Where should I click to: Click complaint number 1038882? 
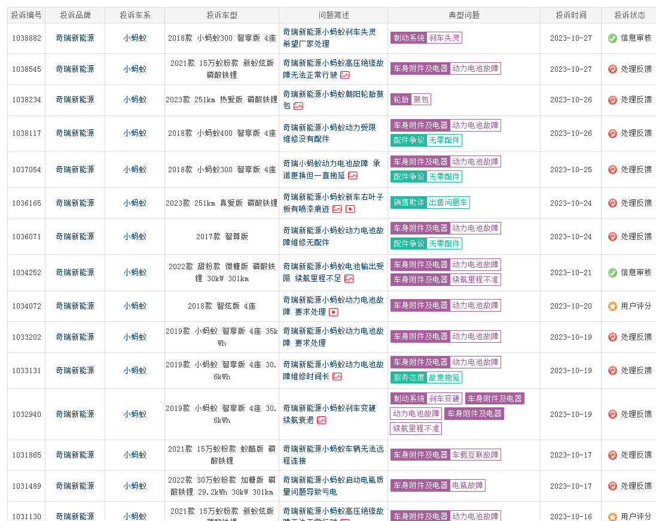click(26, 38)
